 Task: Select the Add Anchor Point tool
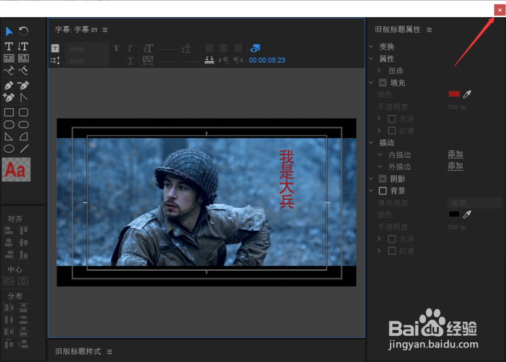9,98
